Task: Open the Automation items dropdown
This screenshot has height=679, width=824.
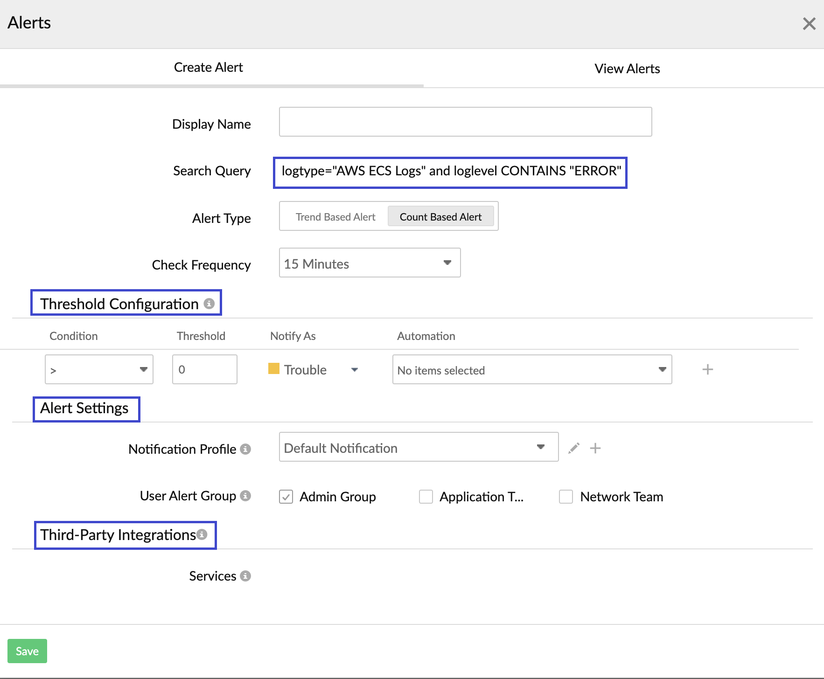Action: [532, 370]
